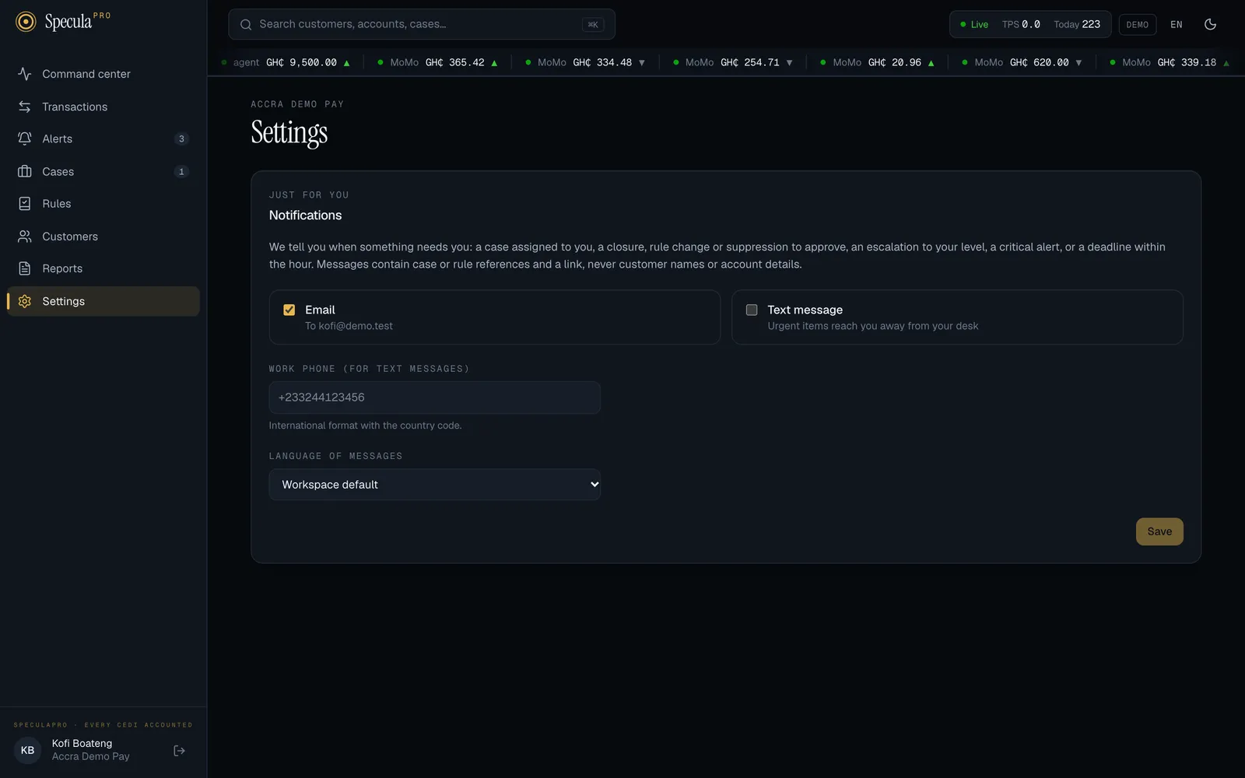Click the Specula Pro logo icon

(26, 22)
